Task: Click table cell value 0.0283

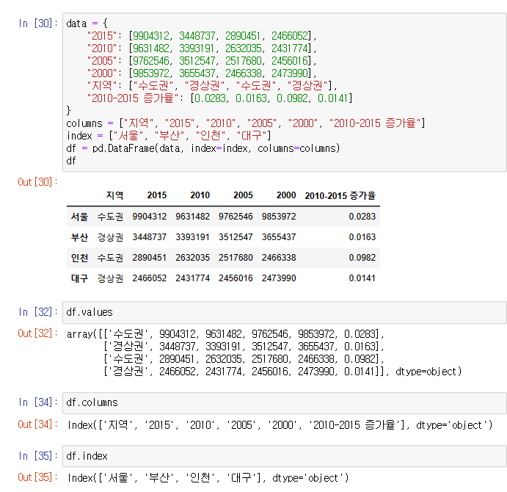Action: tap(362, 217)
